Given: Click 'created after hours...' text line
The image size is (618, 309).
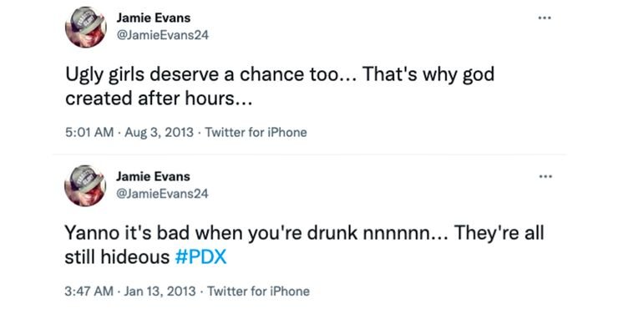Looking at the screenshot, I should point(159,99).
